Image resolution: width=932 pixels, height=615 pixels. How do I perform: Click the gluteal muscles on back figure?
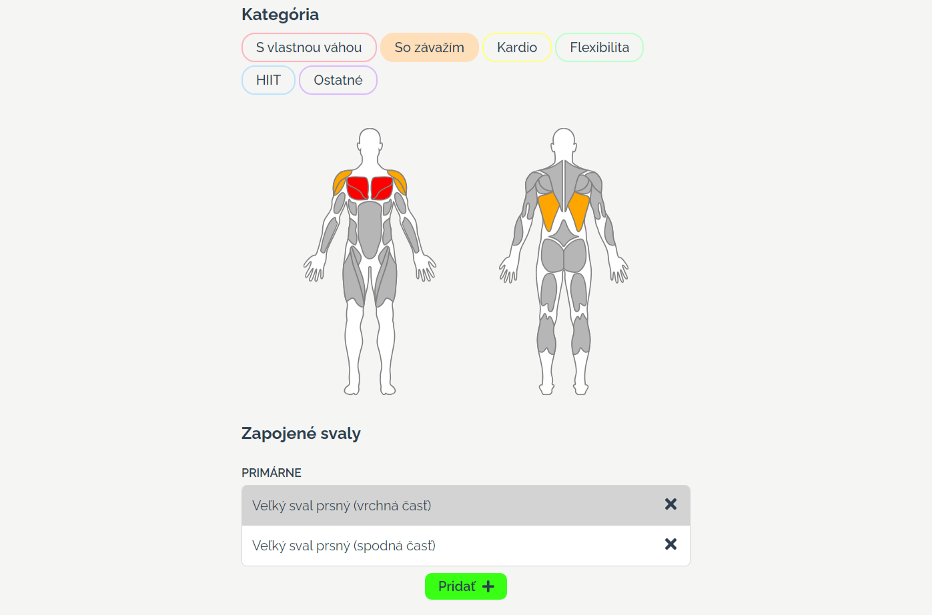click(x=553, y=255)
